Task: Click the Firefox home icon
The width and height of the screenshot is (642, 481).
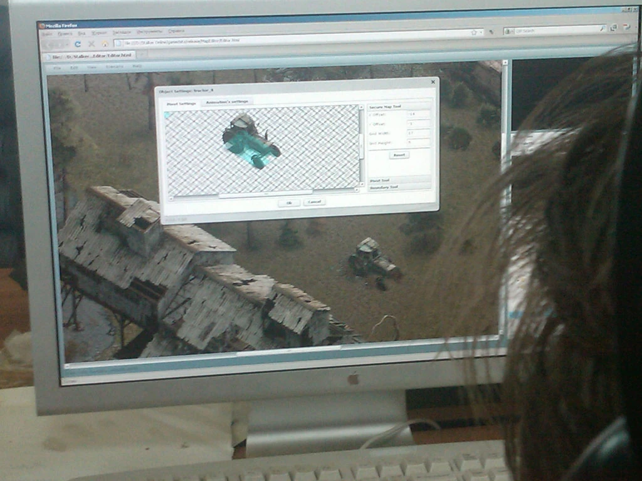Action: tap(105, 44)
